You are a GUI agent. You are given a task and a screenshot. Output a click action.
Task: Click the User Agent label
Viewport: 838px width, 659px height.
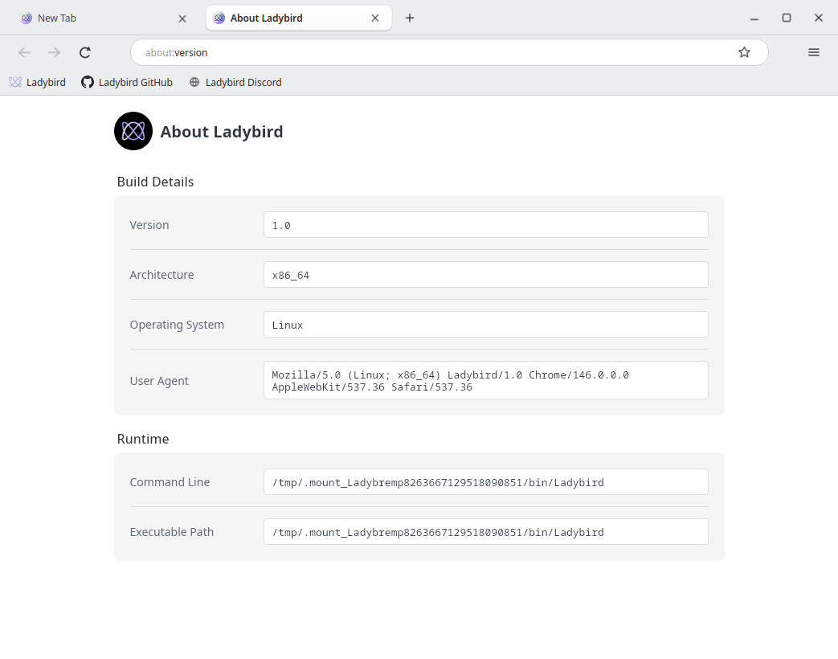coord(159,381)
